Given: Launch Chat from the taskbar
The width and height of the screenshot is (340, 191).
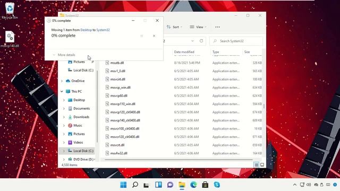Looking at the screenshot, I should click(170, 185).
